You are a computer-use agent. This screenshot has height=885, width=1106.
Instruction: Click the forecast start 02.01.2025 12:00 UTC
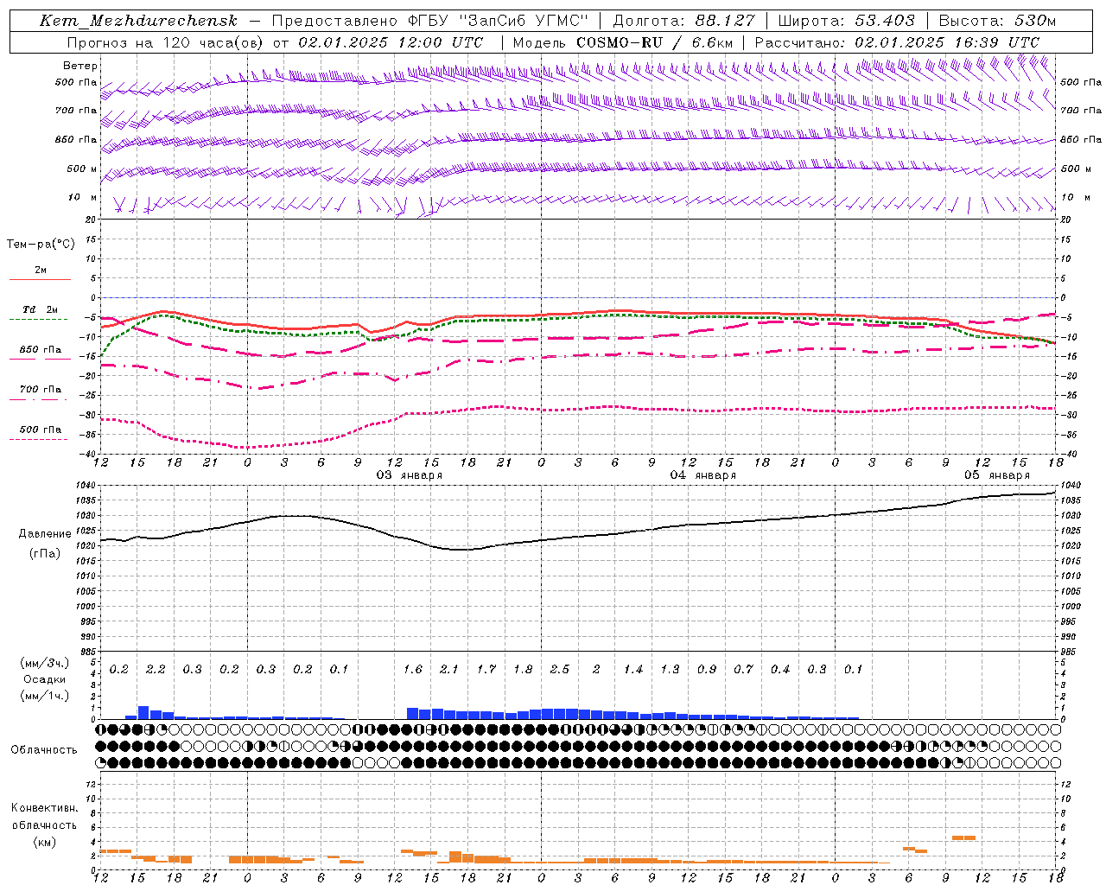[x=391, y=42]
